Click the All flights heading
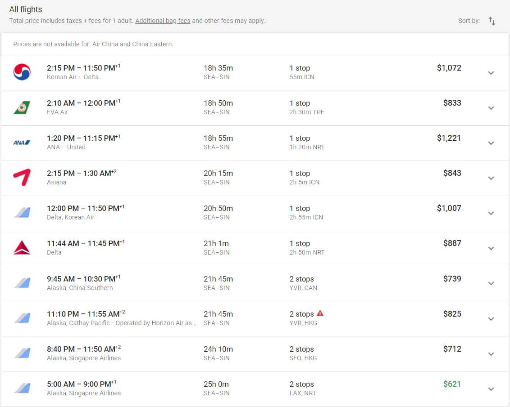The height and width of the screenshot is (407, 510). (26, 9)
